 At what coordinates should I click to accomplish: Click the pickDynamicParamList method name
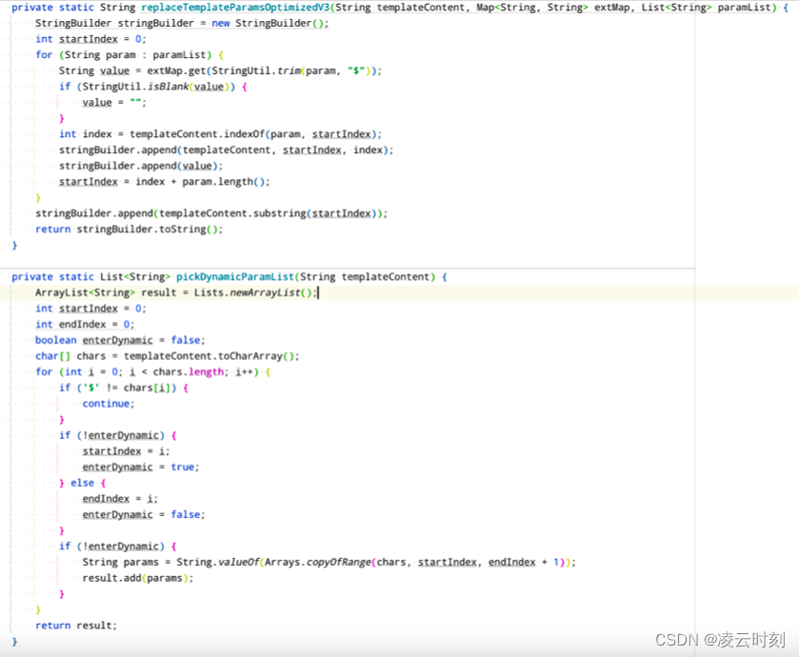click(235, 276)
